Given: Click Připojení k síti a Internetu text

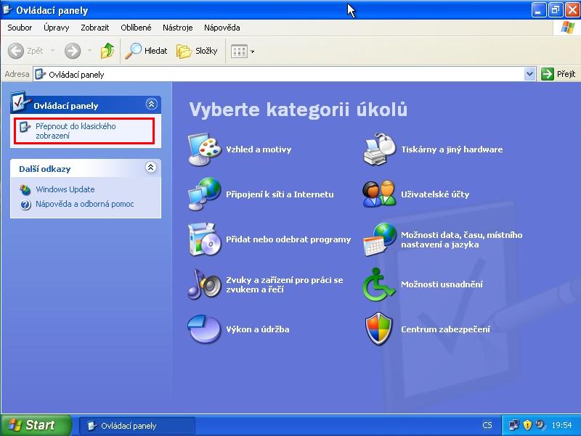Looking at the screenshot, I should (280, 194).
